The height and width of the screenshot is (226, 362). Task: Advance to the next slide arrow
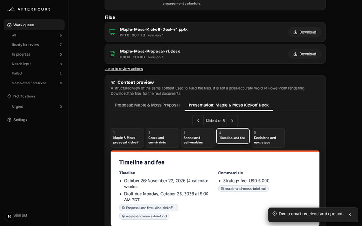click(232, 121)
